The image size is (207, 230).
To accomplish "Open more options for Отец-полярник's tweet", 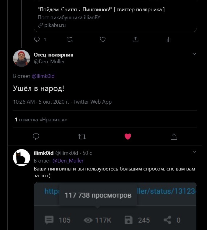I will [x=194, y=54].
